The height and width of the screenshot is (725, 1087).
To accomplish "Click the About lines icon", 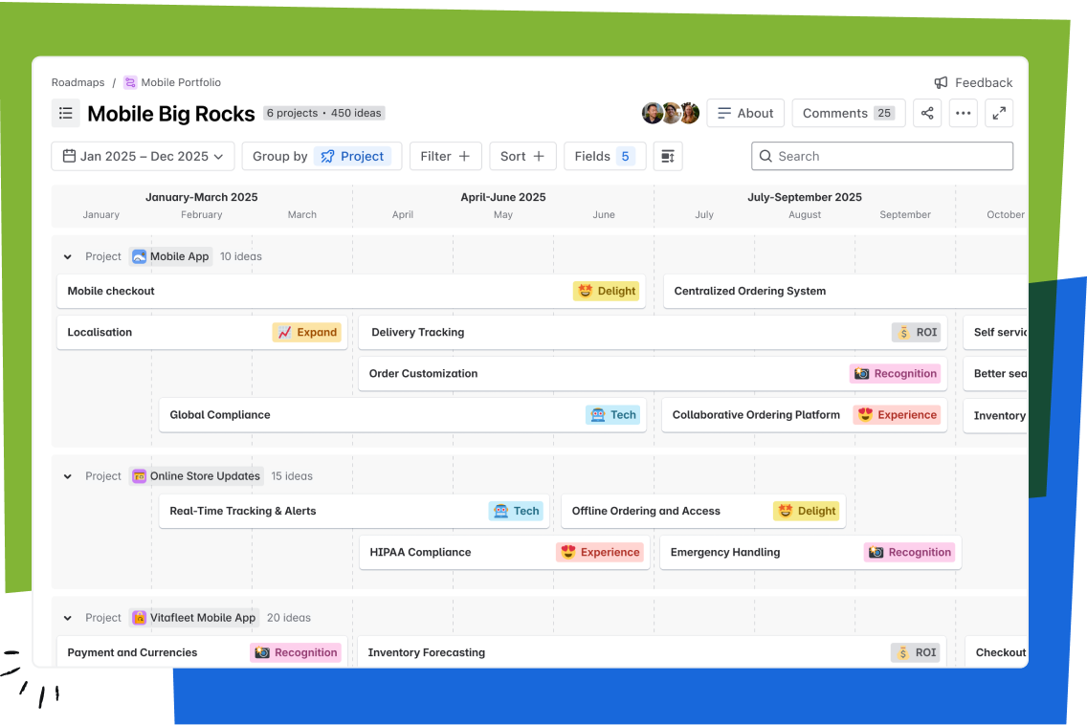I will pyautogui.click(x=723, y=113).
